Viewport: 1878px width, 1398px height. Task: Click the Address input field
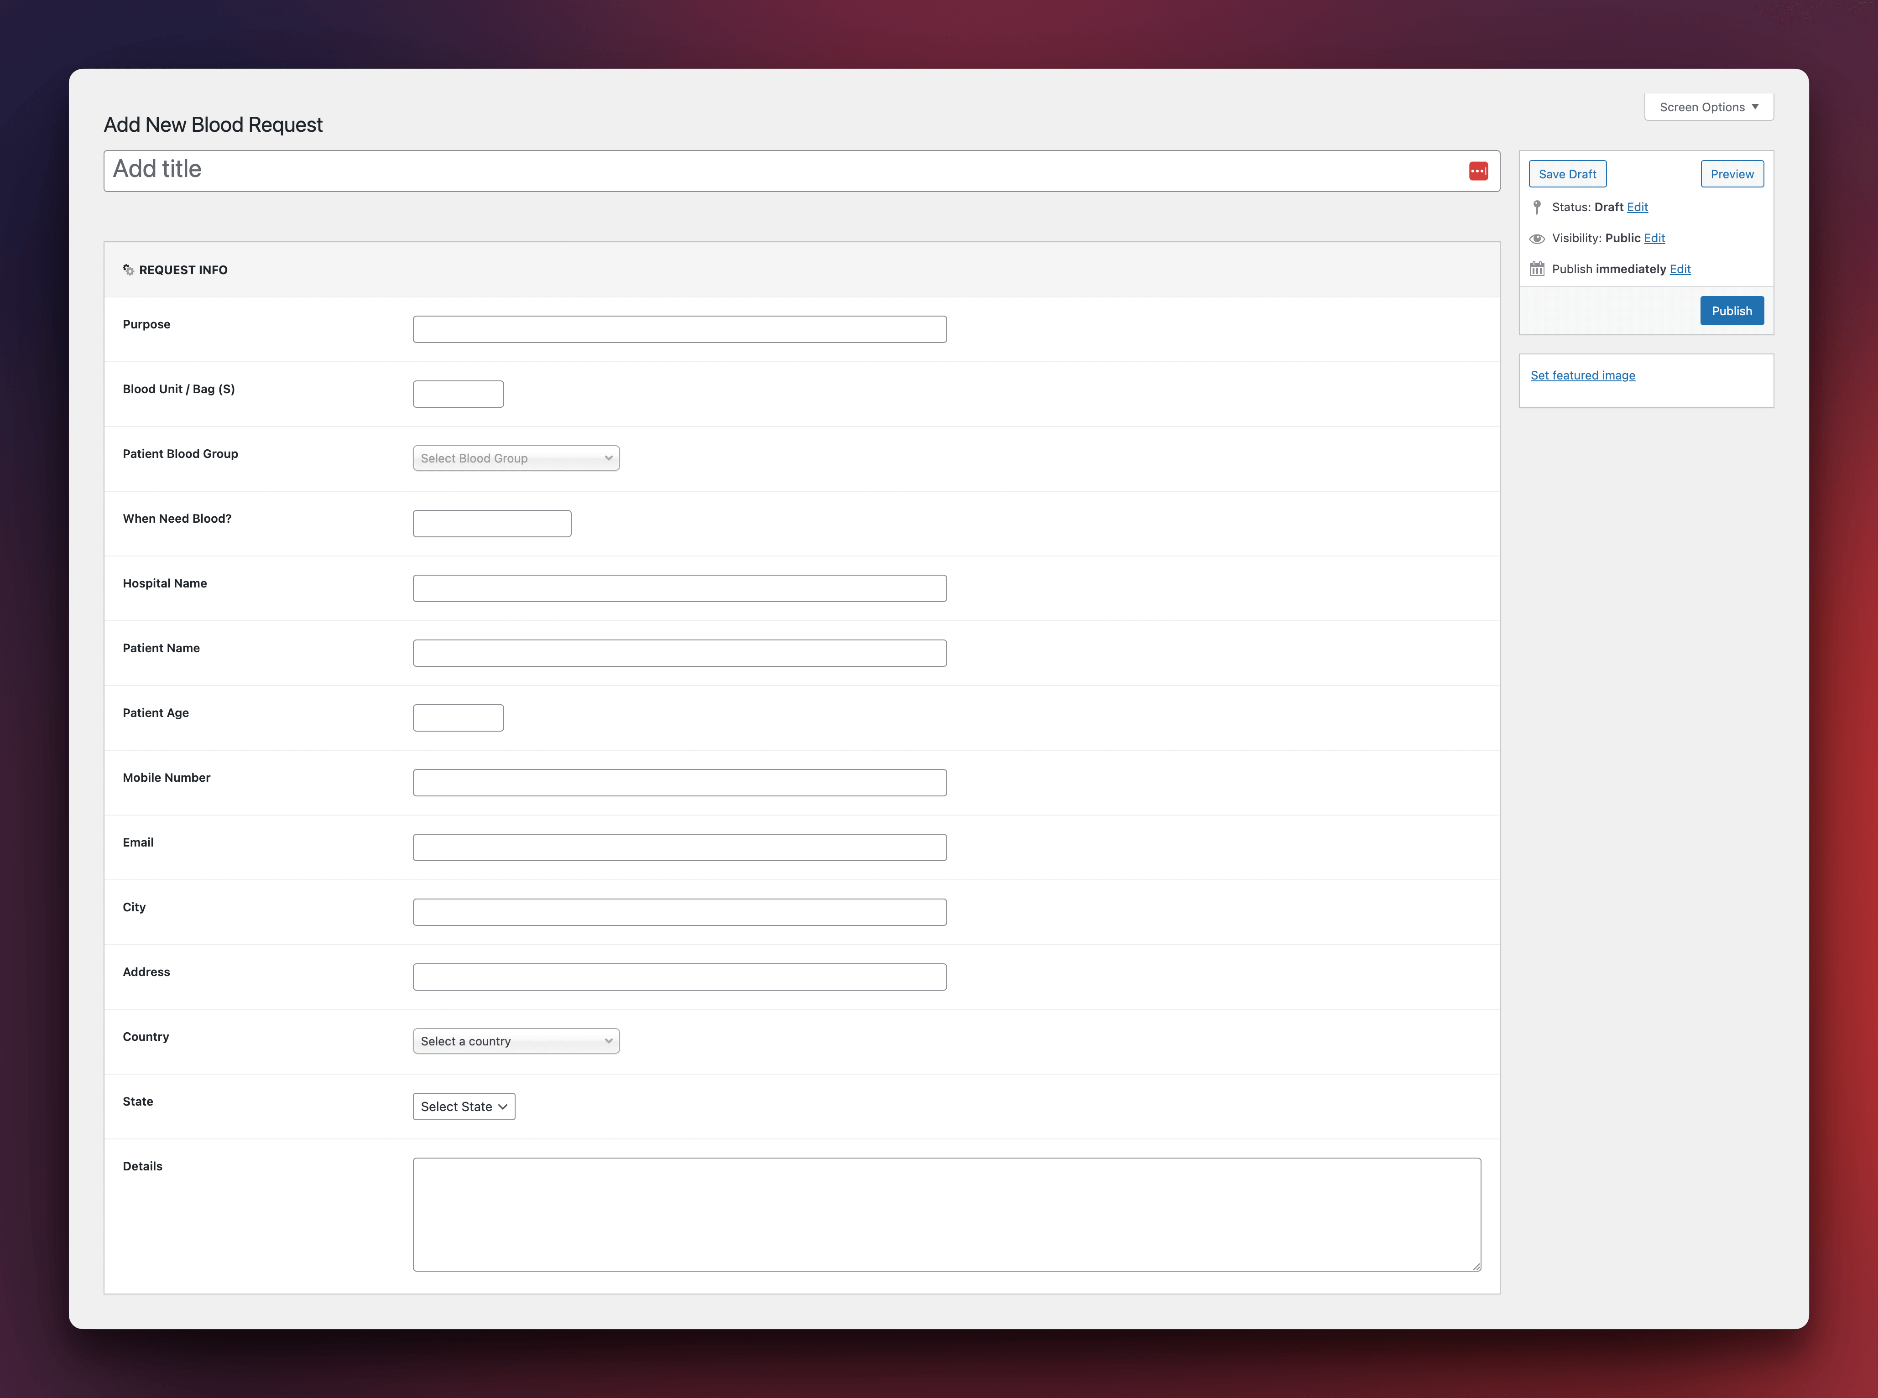(x=679, y=977)
